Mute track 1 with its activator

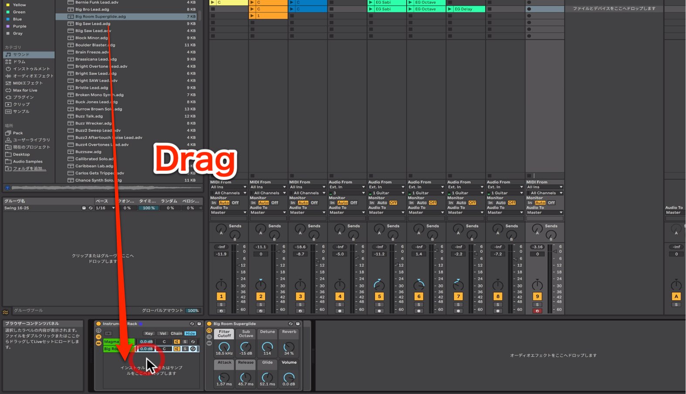point(221,296)
